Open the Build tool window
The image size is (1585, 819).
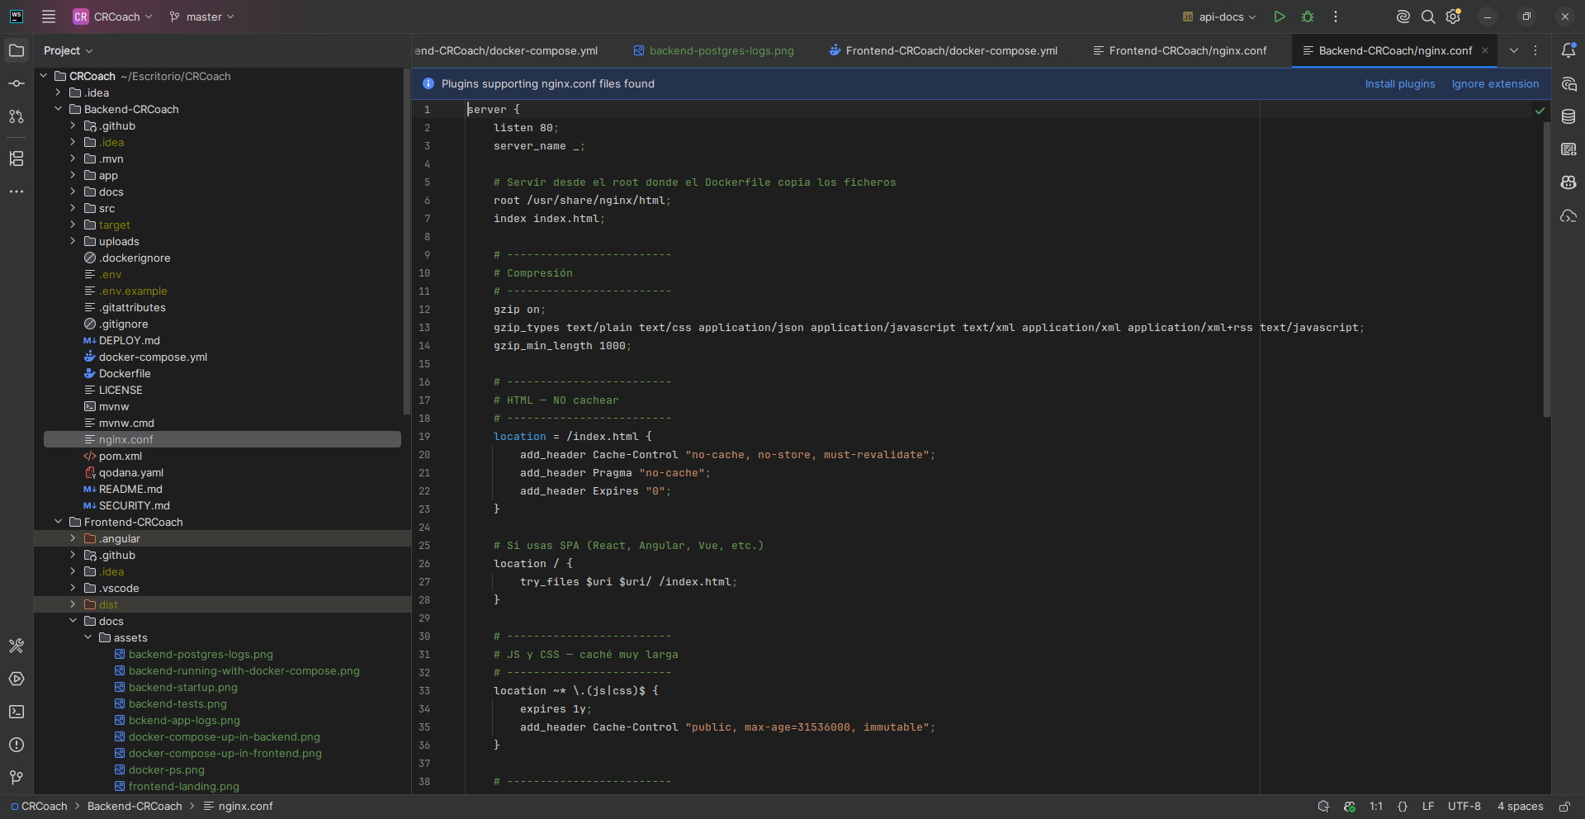tap(17, 646)
